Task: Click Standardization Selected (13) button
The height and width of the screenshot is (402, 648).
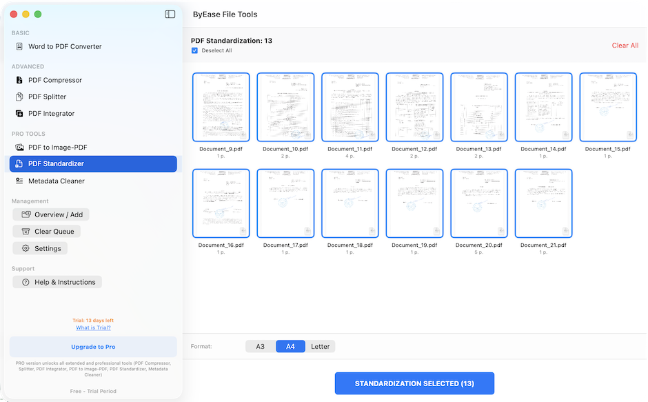Action: (414, 383)
